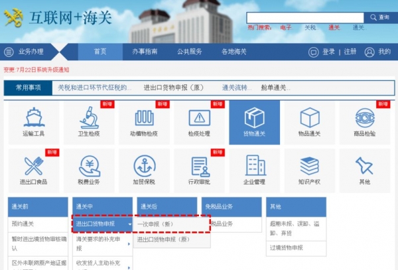The image size is (398, 270).
Task: Select the 卫生检疫 microscope icon
Action: [89, 119]
